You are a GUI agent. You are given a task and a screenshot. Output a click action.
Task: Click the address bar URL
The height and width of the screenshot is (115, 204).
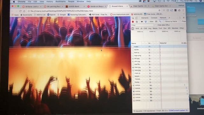point(62,11)
